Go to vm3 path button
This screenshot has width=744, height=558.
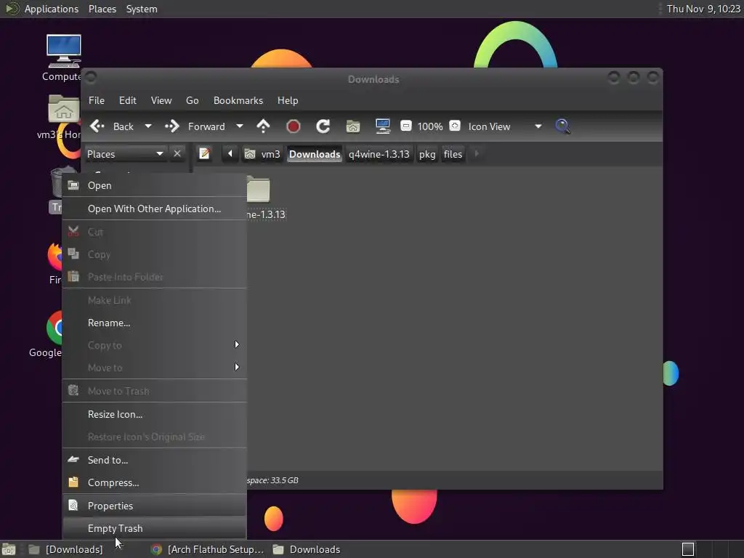[x=262, y=154]
